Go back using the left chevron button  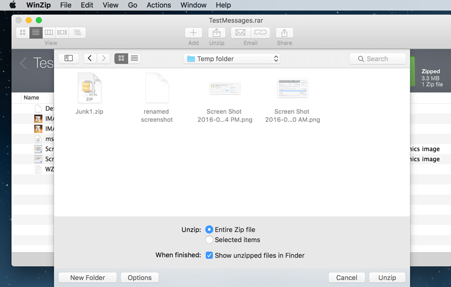90,58
